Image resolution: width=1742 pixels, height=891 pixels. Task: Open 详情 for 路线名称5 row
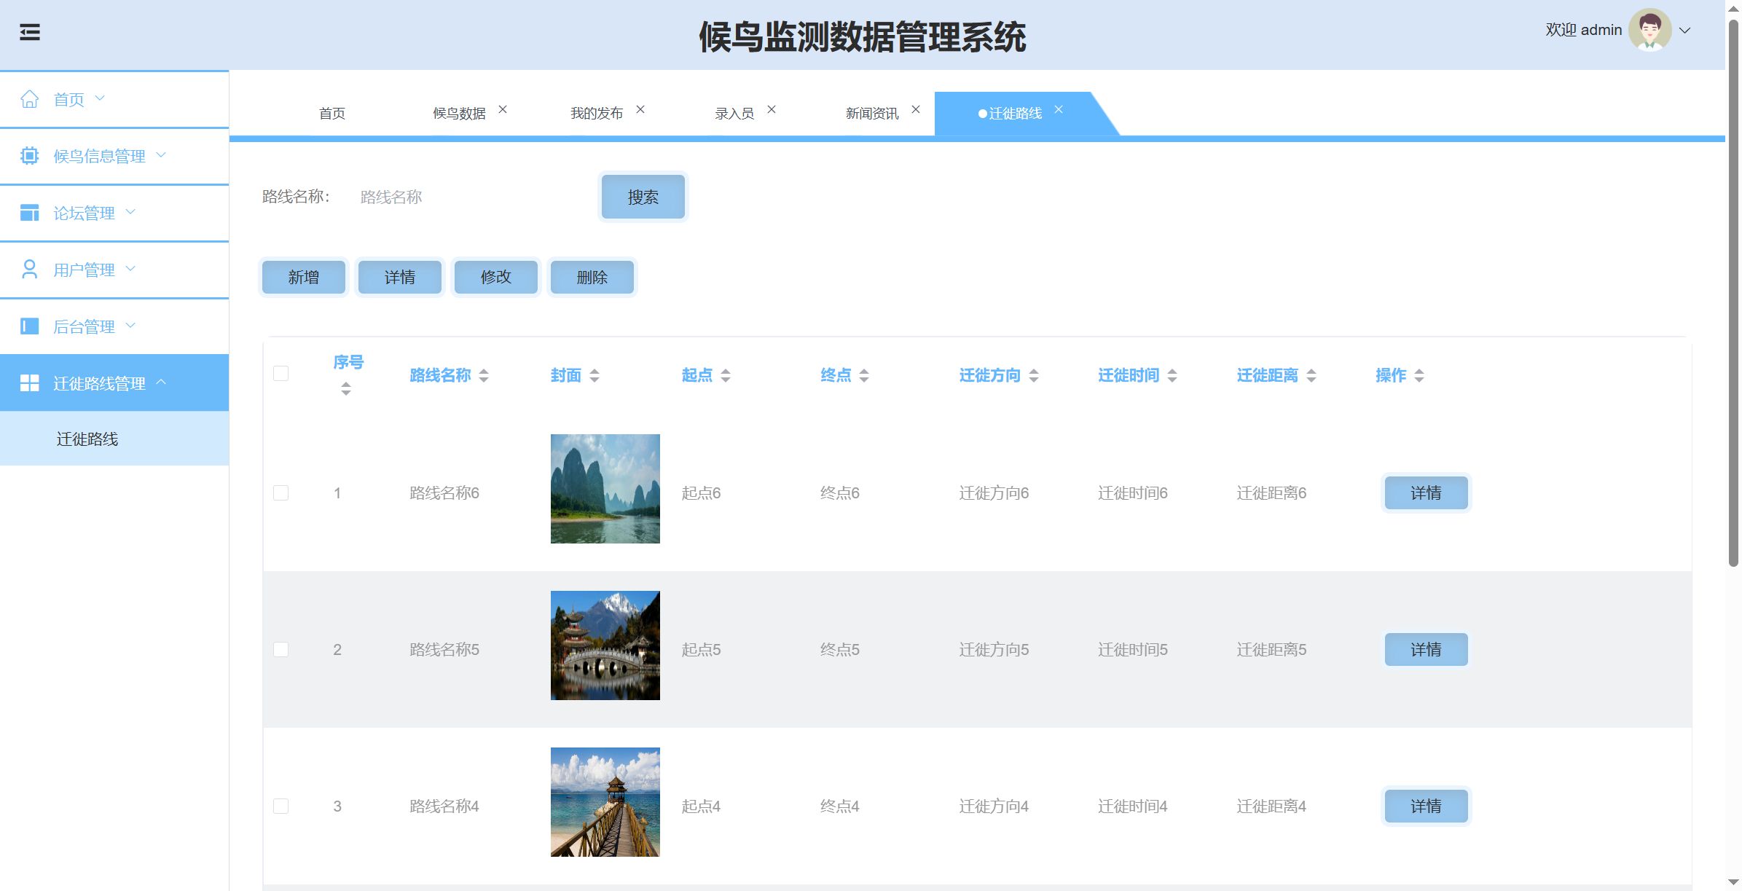(x=1426, y=650)
